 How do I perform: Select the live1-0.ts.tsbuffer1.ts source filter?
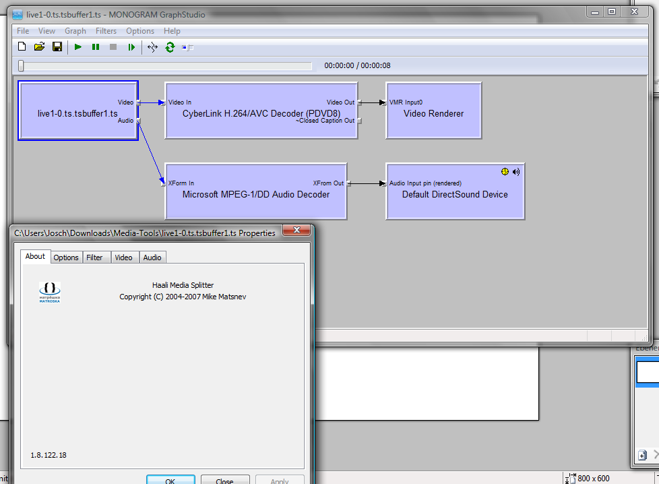click(78, 111)
